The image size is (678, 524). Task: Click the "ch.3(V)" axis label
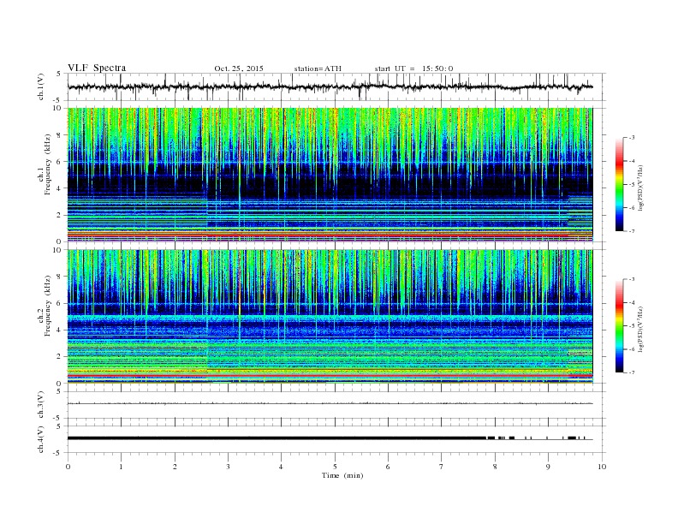point(41,405)
